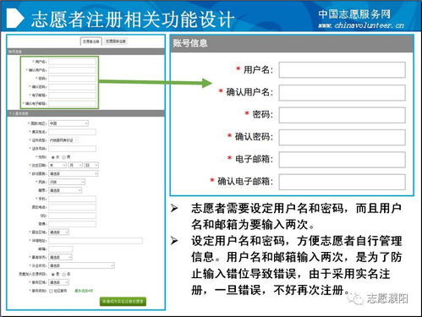Image resolution: width=422 pixels, height=317 pixels.
Task: Click the 真实姓名 input field
Action: [72, 132]
